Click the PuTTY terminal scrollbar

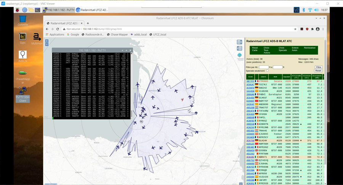pos(131,114)
